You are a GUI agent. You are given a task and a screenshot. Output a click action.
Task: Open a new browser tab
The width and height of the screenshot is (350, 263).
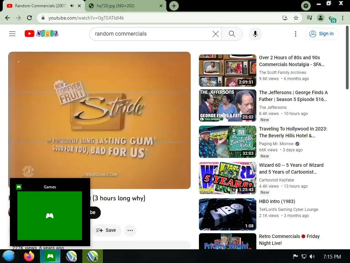[174, 6]
